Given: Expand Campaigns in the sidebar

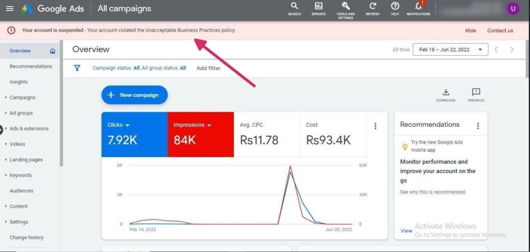Looking at the screenshot, I should click(x=22, y=97).
